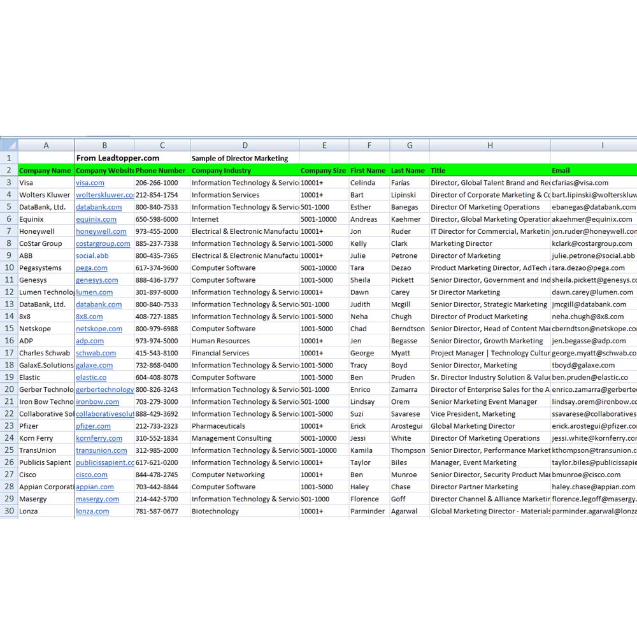Image resolution: width=637 pixels, height=637 pixels.
Task: Click the 'Email' header cell
Action: [x=594, y=171]
